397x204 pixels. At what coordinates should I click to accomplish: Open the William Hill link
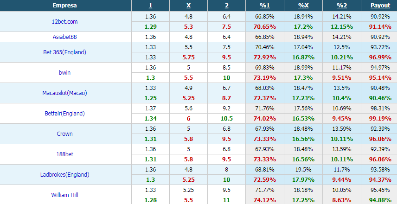point(64,195)
